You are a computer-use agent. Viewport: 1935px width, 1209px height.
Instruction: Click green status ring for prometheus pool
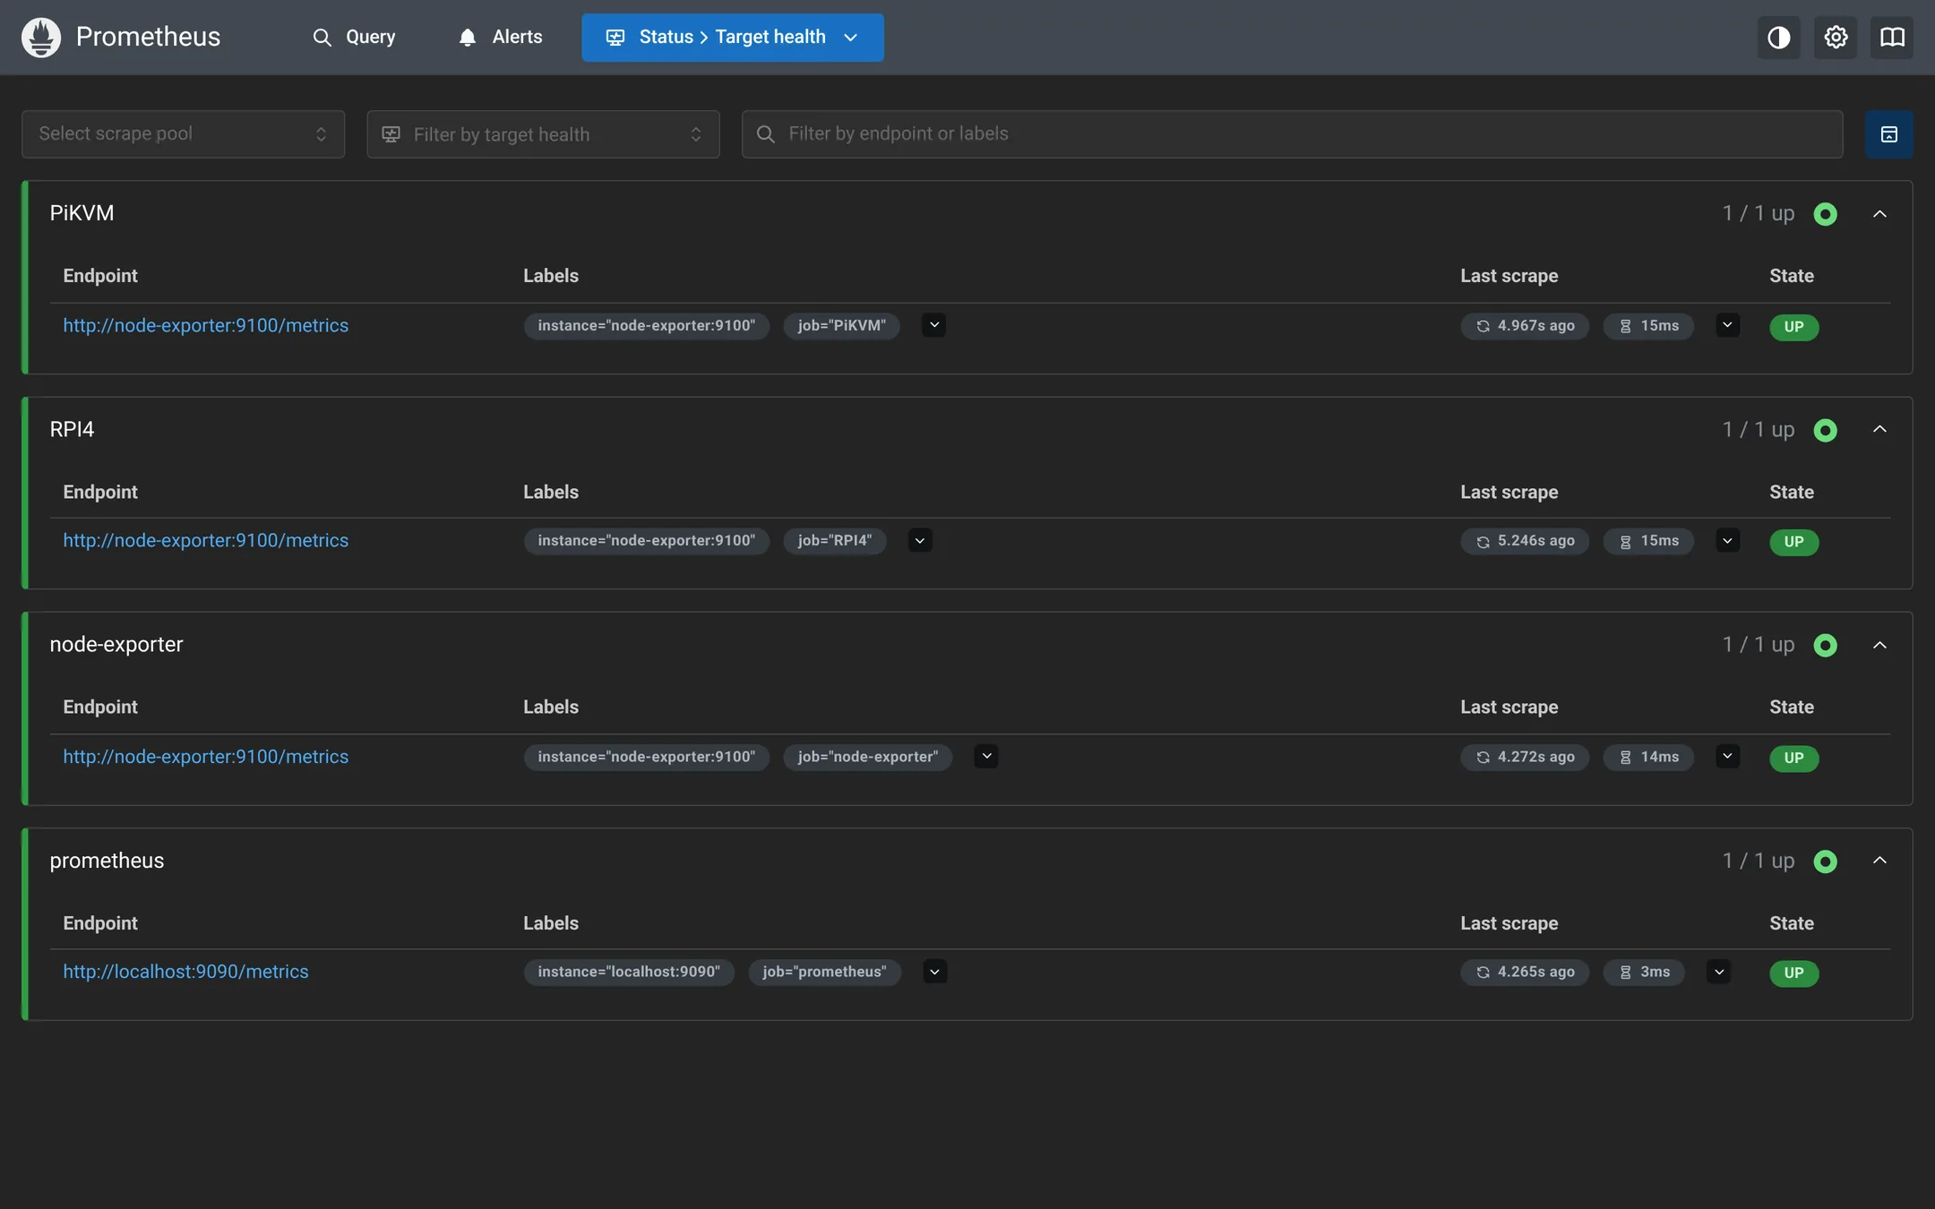(1825, 861)
